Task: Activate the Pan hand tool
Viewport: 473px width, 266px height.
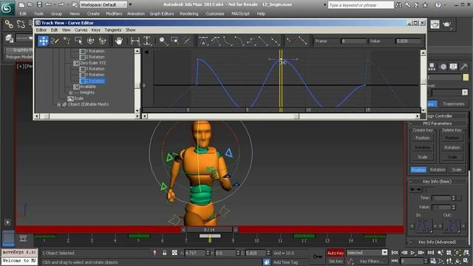Action: 119,41
